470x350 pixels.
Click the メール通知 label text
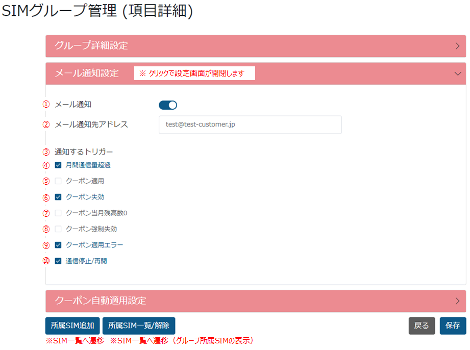(73, 105)
